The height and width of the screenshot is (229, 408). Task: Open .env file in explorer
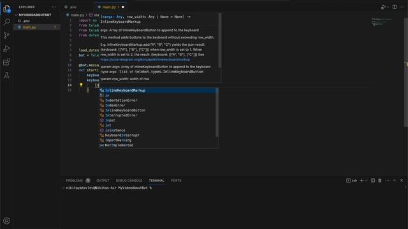click(x=26, y=21)
